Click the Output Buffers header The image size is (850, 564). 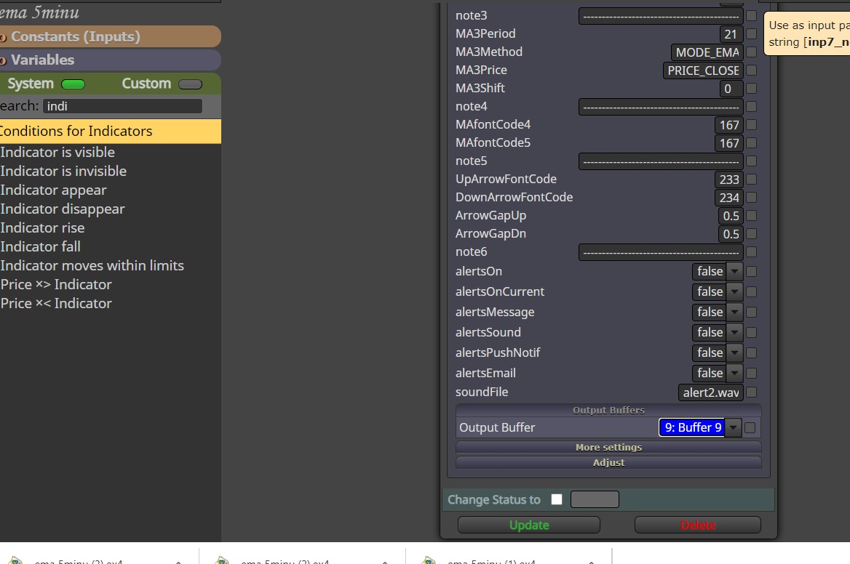point(609,410)
